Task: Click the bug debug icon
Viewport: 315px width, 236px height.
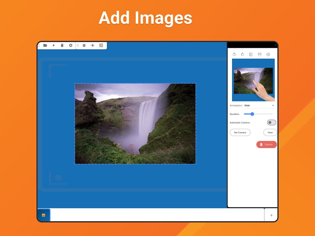Action: (x=84, y=45)
